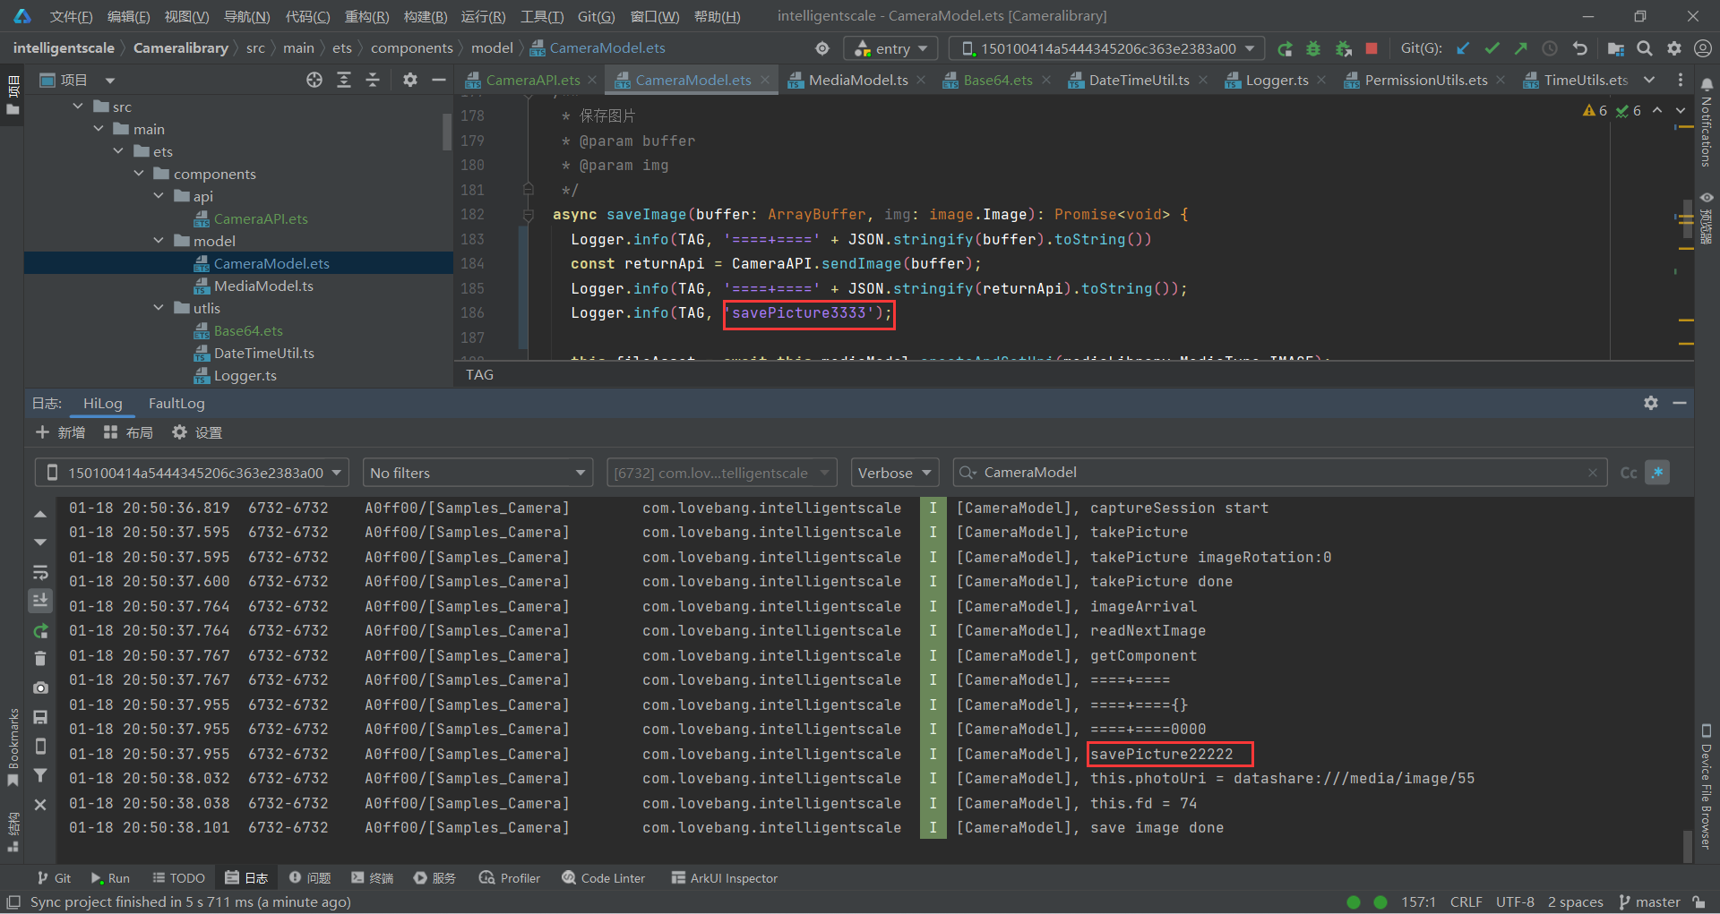Click Expand All icon in project panel
Screen dimensions: 1720x914
343,80
